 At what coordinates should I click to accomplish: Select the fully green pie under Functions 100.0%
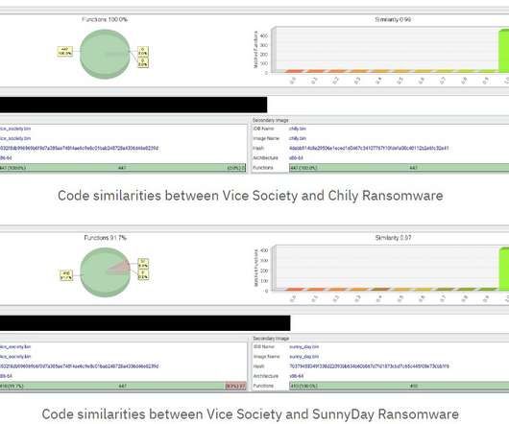click(105, 54)
